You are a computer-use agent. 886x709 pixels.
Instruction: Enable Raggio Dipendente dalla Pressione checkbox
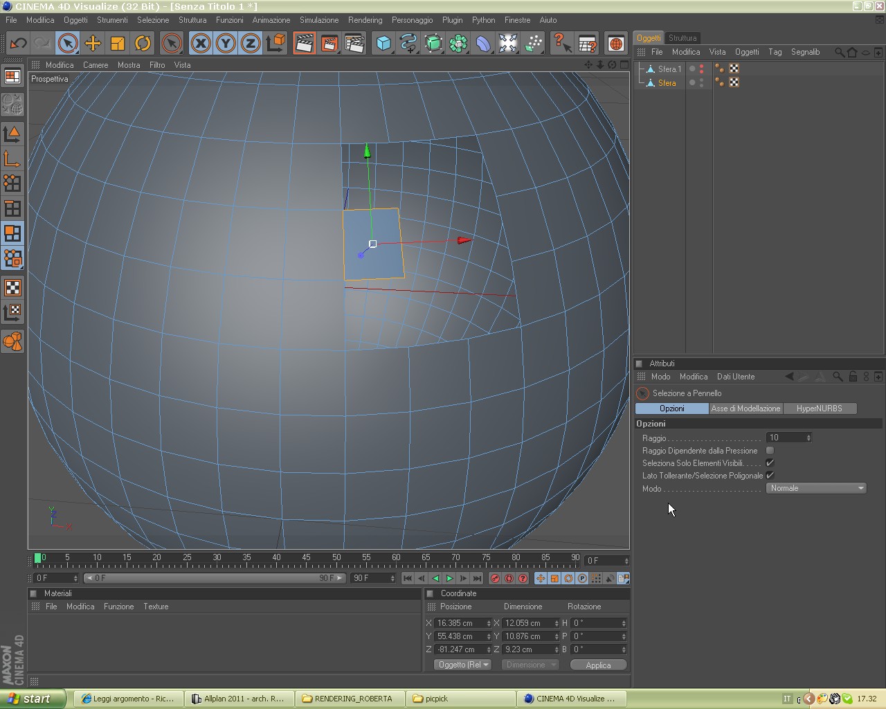[770, 451]
